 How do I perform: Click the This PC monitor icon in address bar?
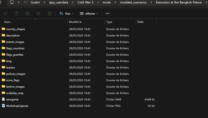point(12,2)
